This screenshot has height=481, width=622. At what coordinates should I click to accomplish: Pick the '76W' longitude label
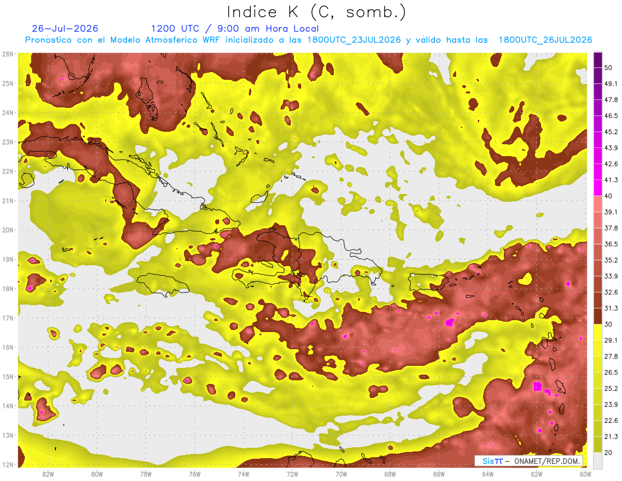195,474
